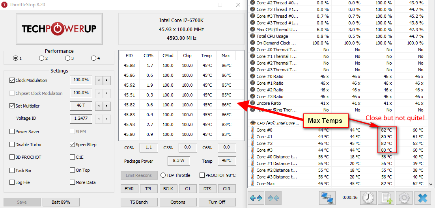Select the Max CPU/Thread Usage row
The image size is (435, 208).
coord(338,30)
